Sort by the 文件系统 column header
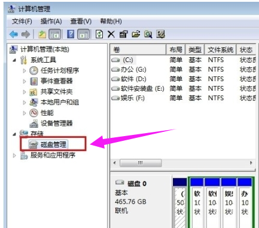 pyautogui.click(x=220, y=50)
